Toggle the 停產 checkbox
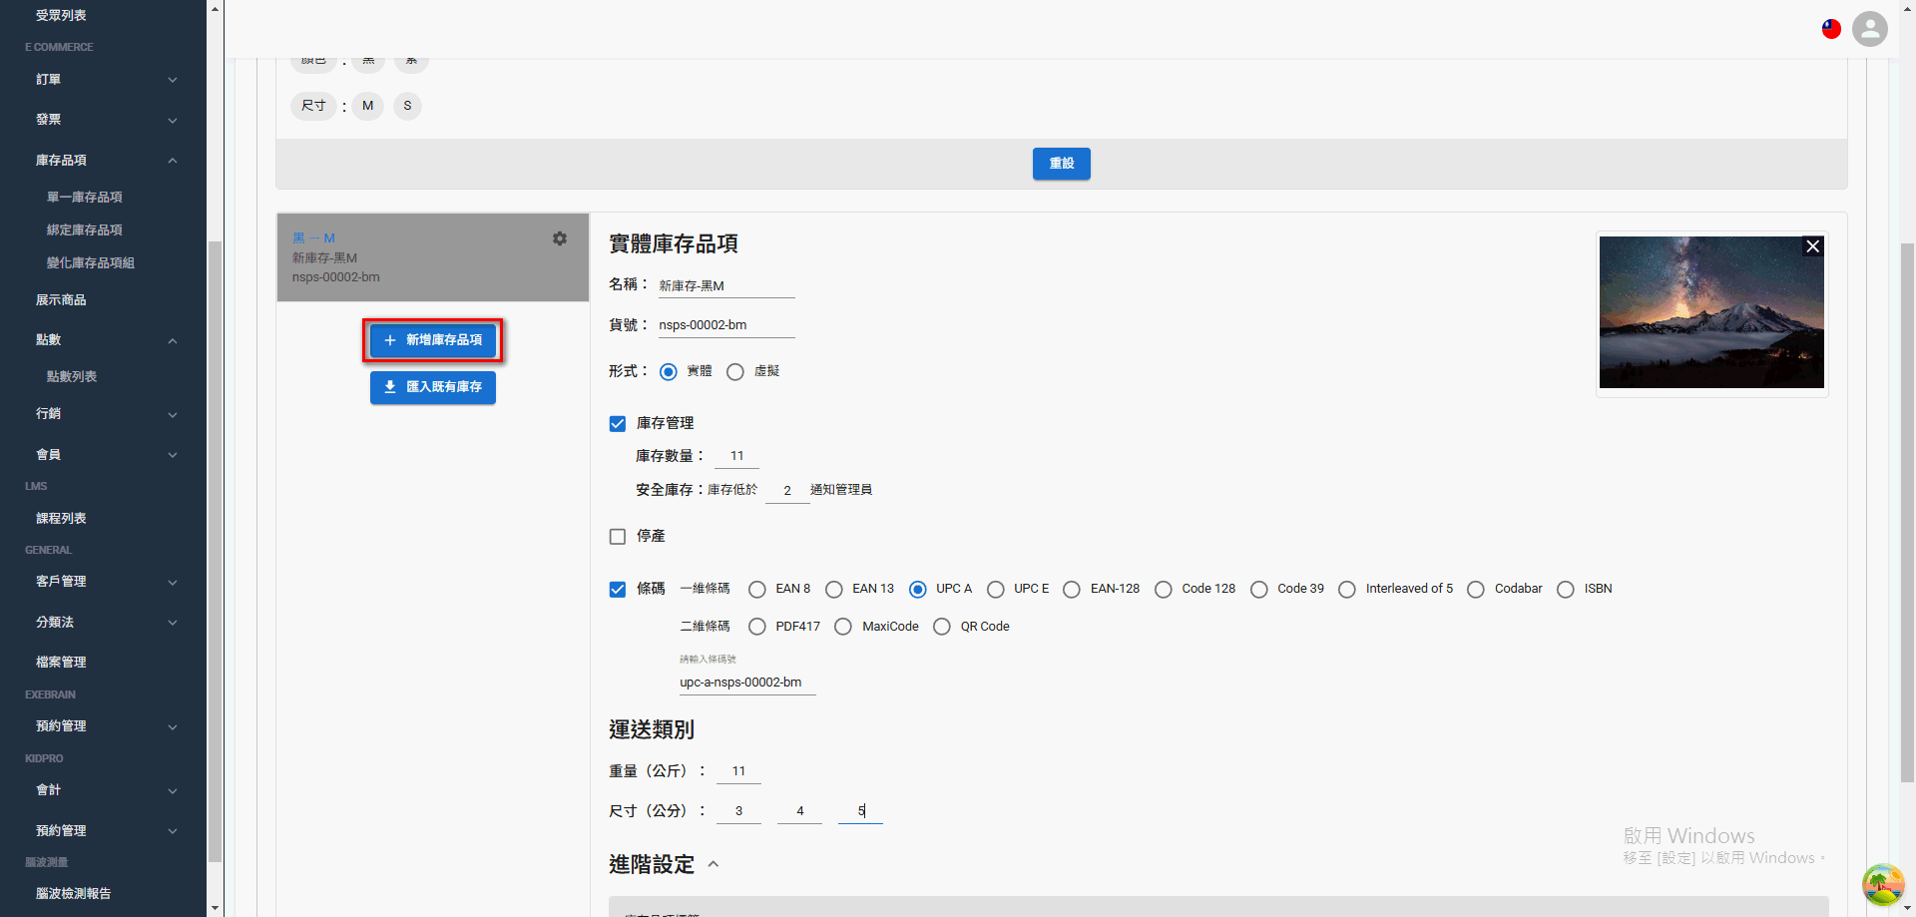1916x917 pixels. tap(618, 537)
